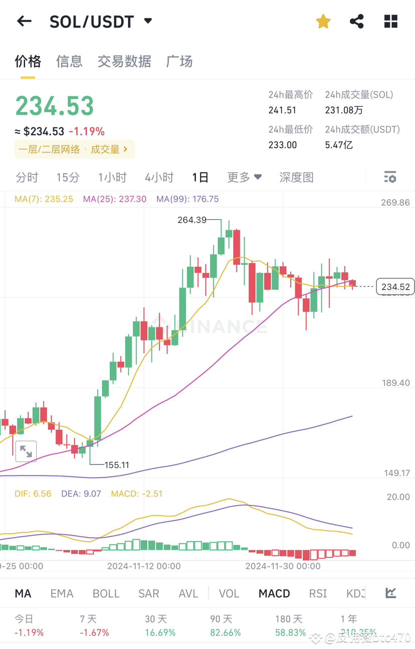Select the 4小时 timeframe

[x=159, y=177]
